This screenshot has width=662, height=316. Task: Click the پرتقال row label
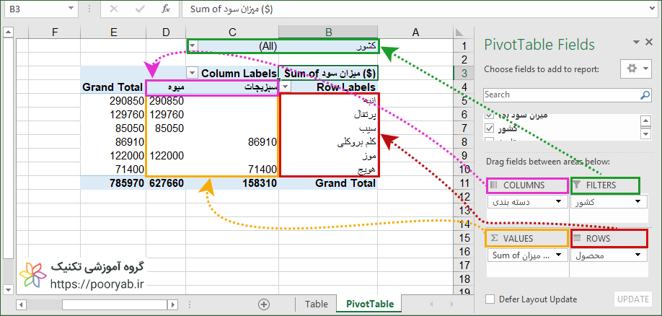365,115
